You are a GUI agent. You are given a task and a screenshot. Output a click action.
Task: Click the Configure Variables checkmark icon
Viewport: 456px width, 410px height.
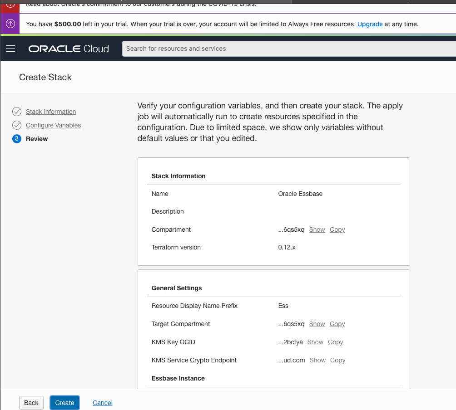17,125
